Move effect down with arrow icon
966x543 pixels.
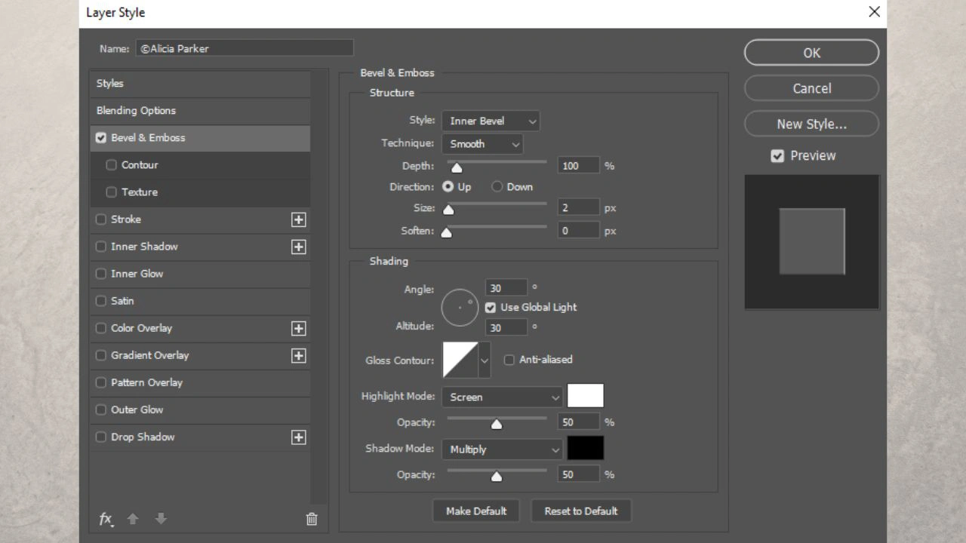160,519
